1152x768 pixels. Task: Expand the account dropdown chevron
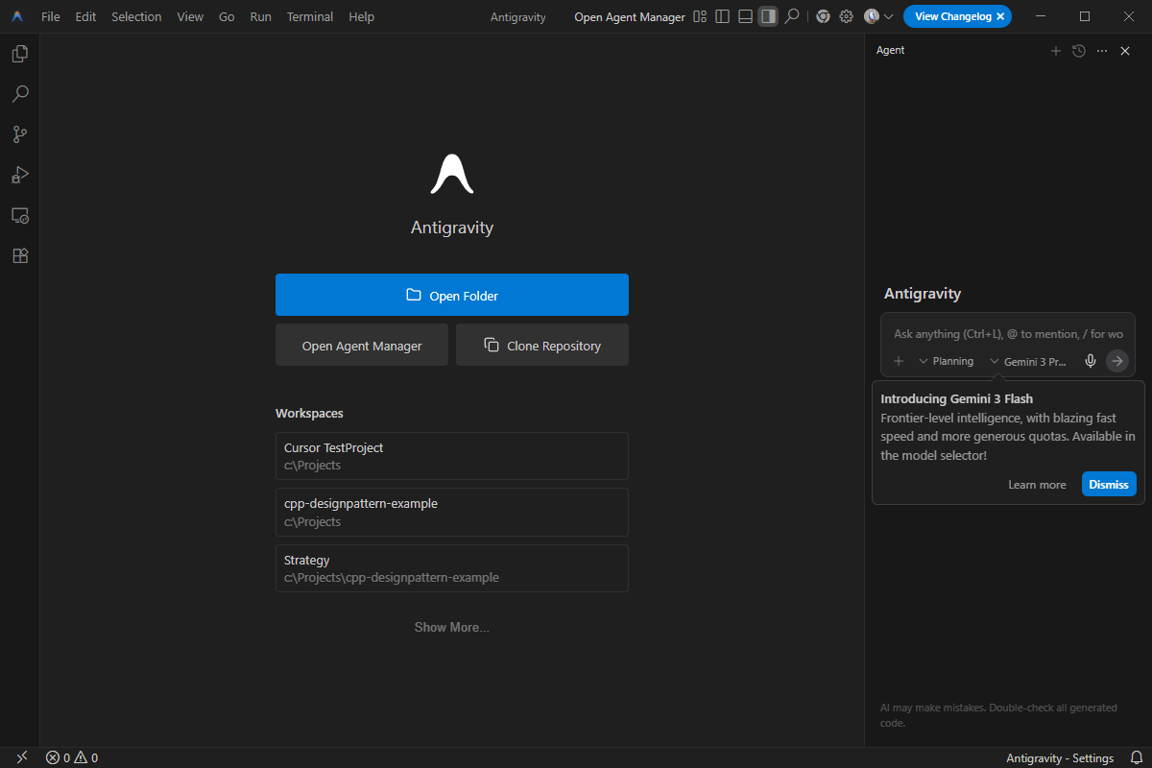click(x=888, y=16)
